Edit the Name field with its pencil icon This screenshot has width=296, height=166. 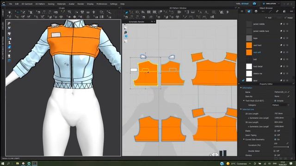289,92
